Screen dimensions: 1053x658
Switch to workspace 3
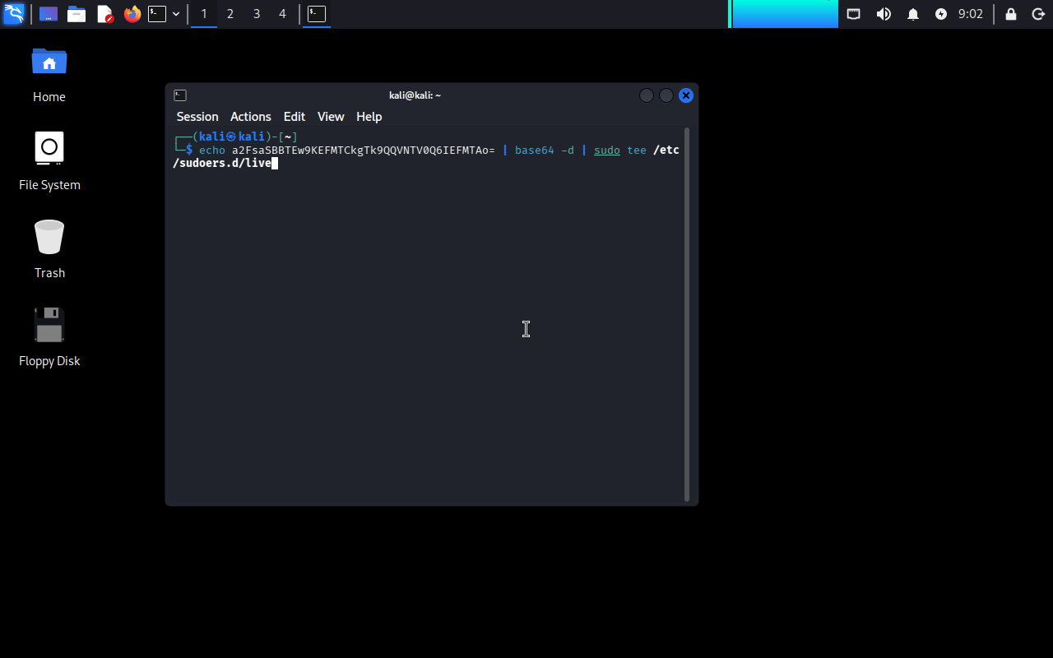[x=257, y=14]
